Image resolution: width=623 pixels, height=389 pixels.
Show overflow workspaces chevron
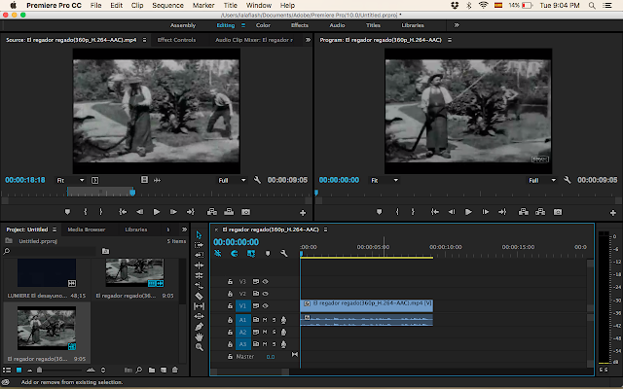coord(457,25)
